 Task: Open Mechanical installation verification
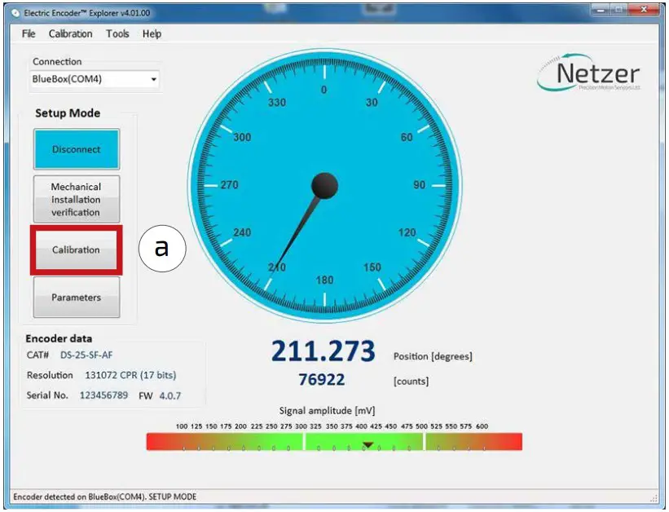tap(77, 200)
